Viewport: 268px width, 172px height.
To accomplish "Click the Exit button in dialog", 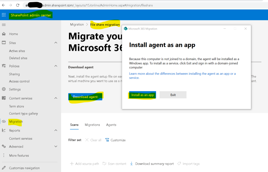I will click(173, 95).
